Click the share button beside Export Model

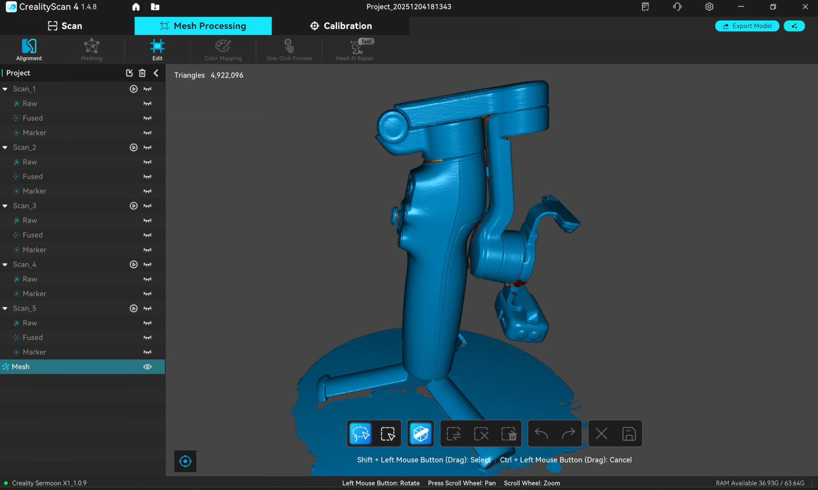(x=794, y=26)
